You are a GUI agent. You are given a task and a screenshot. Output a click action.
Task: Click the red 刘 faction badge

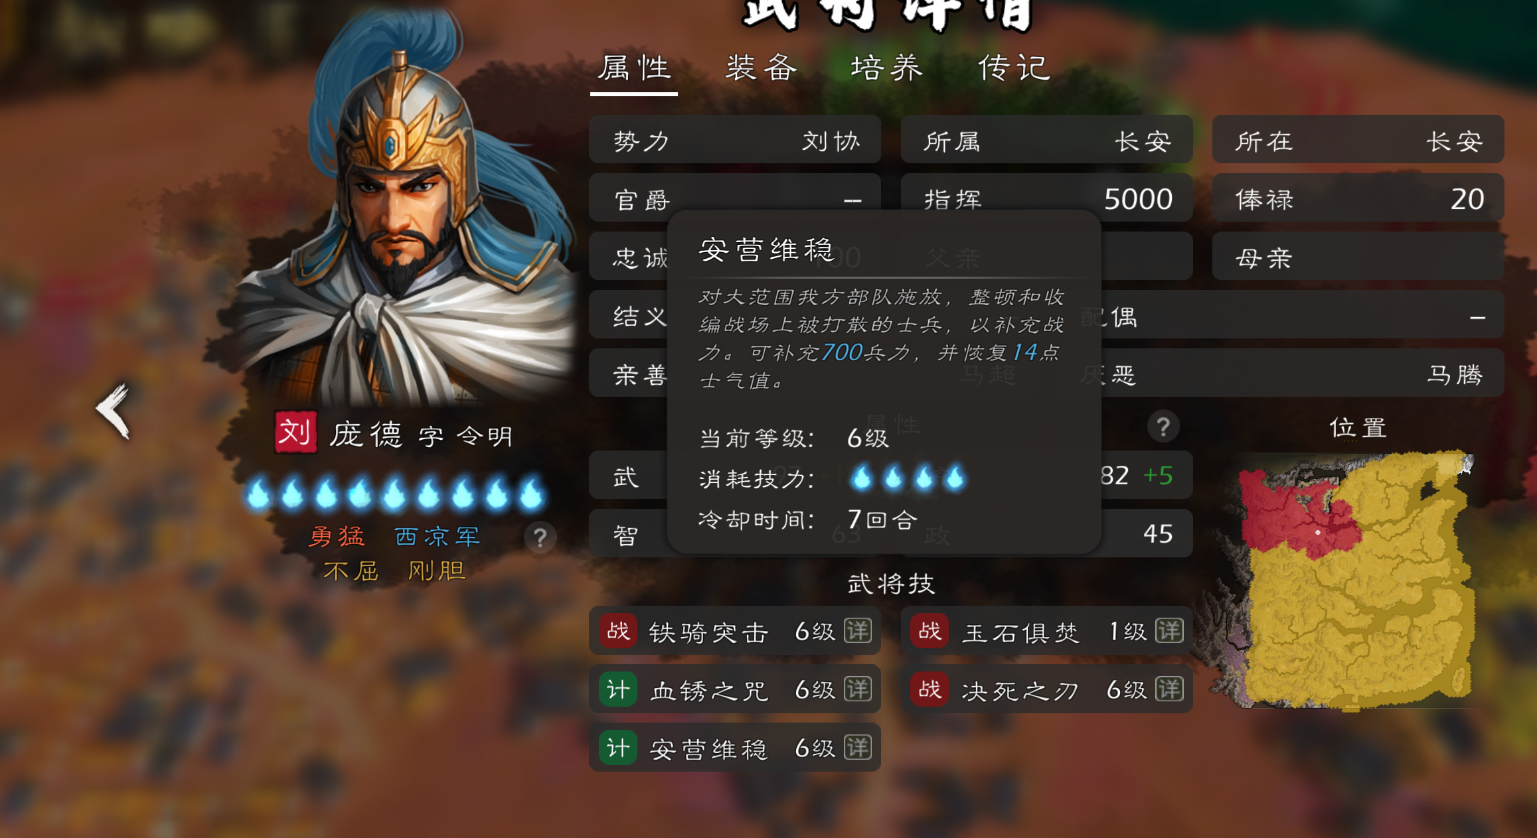pos(295,433)
